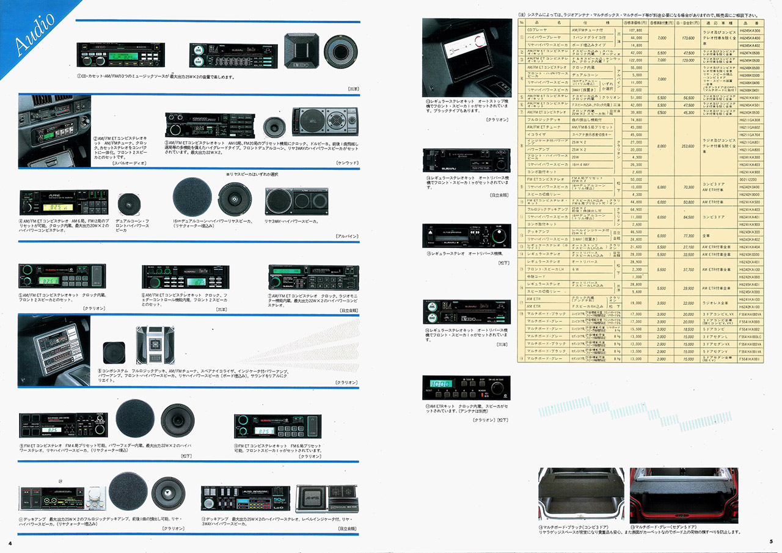Open the item 13 white regular stereo dash photo
782x553 pixels.
pyautogui.click(x=467, y=57)
